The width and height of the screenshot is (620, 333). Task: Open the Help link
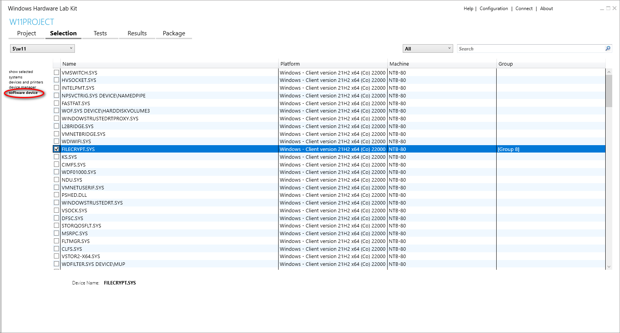tap(468, 9)
